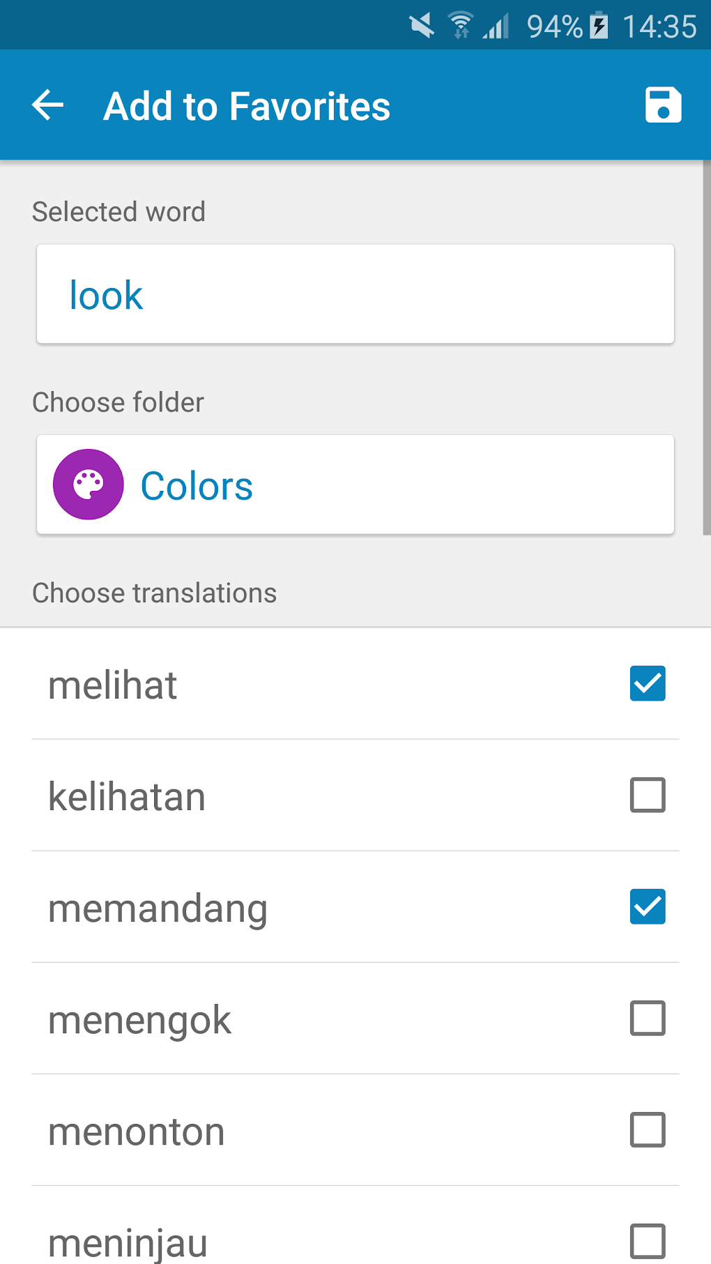711x1264 pixels.
Task: Tick the menonton translation checkbox
Action: click(x=648, y=1129)
